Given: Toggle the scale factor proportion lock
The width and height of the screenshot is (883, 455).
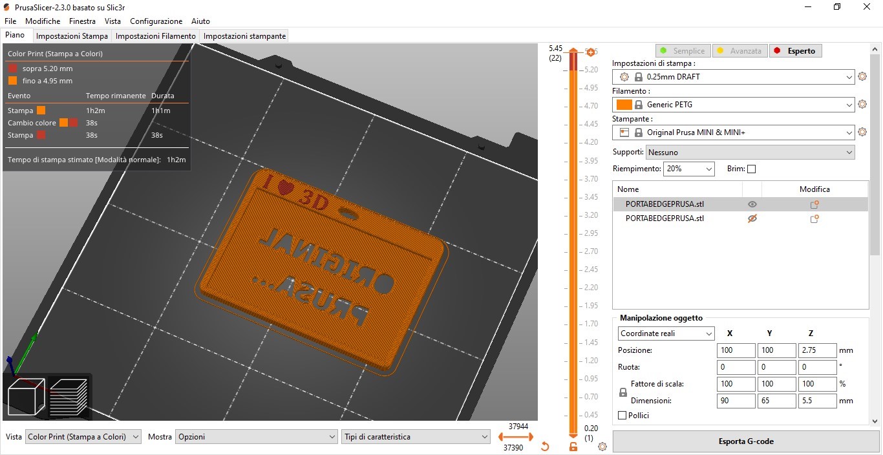Looking at the screenshot, I should point(623,392).
